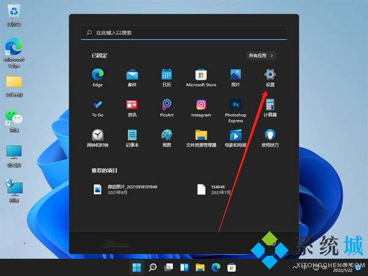Open 使用技巧 tips app
Screen dimensions: 368x276
click(270, 138)
